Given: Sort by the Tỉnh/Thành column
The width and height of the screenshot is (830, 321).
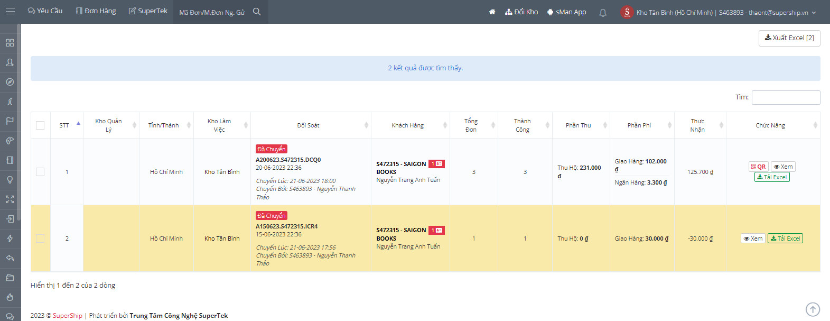Looking at the screenshot, I should [x=166, y=125].
